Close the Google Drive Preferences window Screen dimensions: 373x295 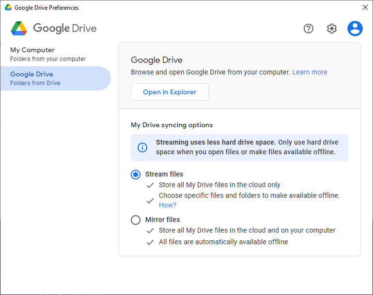(x=365, y=7)
